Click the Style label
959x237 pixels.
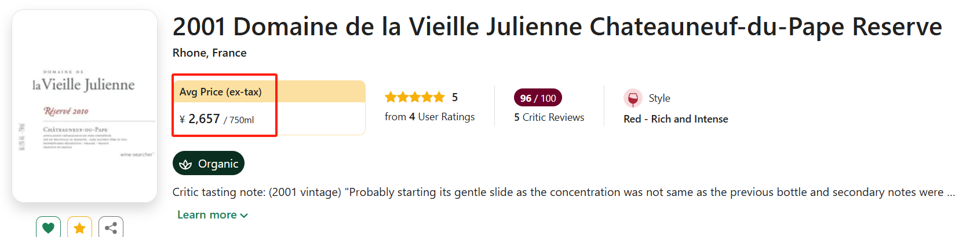tap(659, 98)
